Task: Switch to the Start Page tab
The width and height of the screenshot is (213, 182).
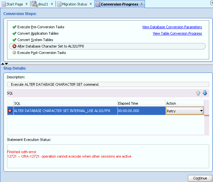Action: pos(14,4)
